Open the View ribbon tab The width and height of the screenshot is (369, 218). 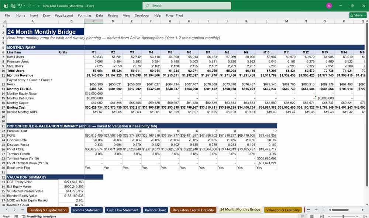(126, 15)
